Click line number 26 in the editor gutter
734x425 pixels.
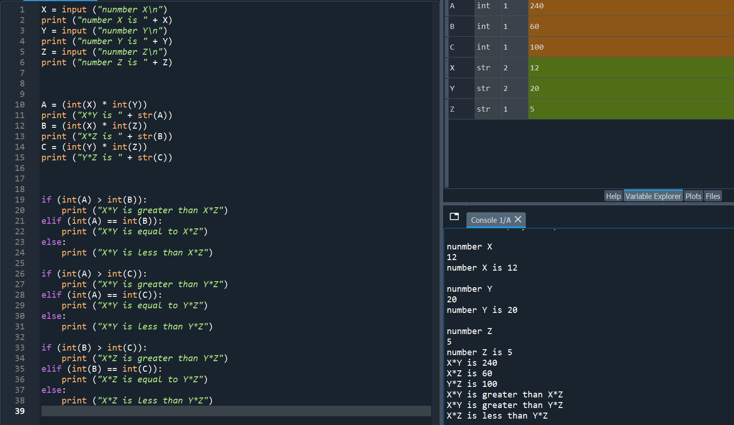[x=20, y=274]
